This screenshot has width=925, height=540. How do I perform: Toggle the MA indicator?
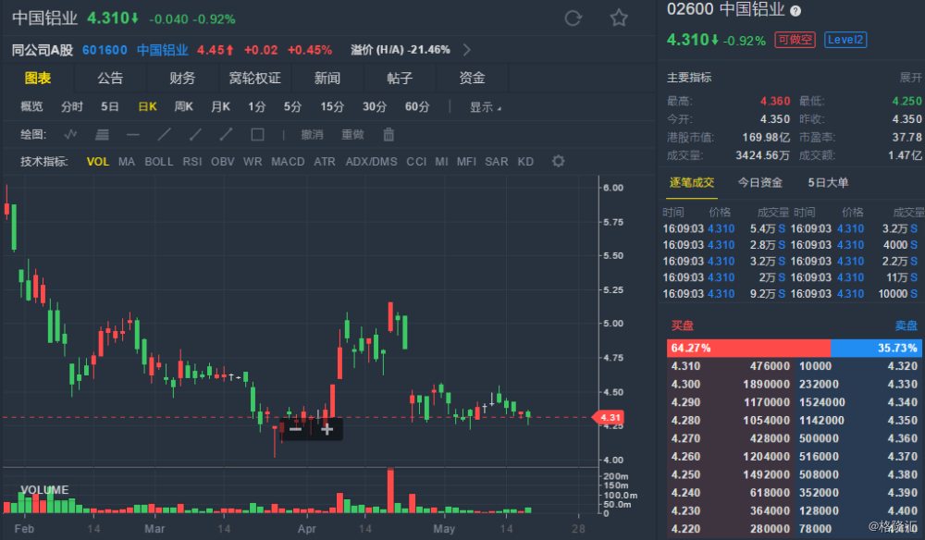[126, 162]
